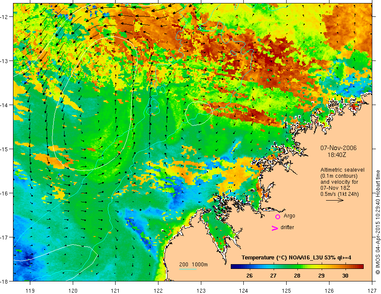381x294 pixels.
Task: Click the 122 longitude axis label
Action: click(158, 291)
